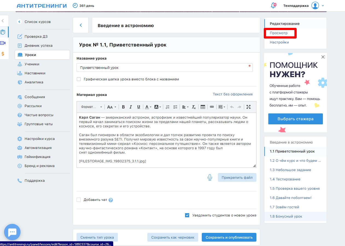345x246 pixels.
Task: Click 'Прикрепить файл' button
Action: (x=237, y=177)
